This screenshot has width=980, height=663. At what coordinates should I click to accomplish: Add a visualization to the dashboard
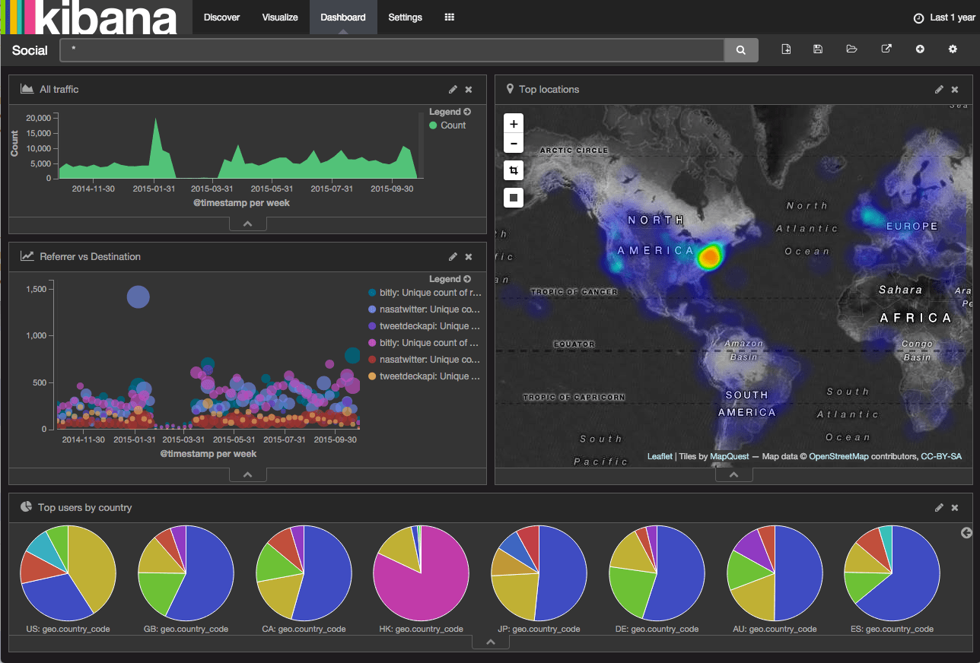pos(920,49)
